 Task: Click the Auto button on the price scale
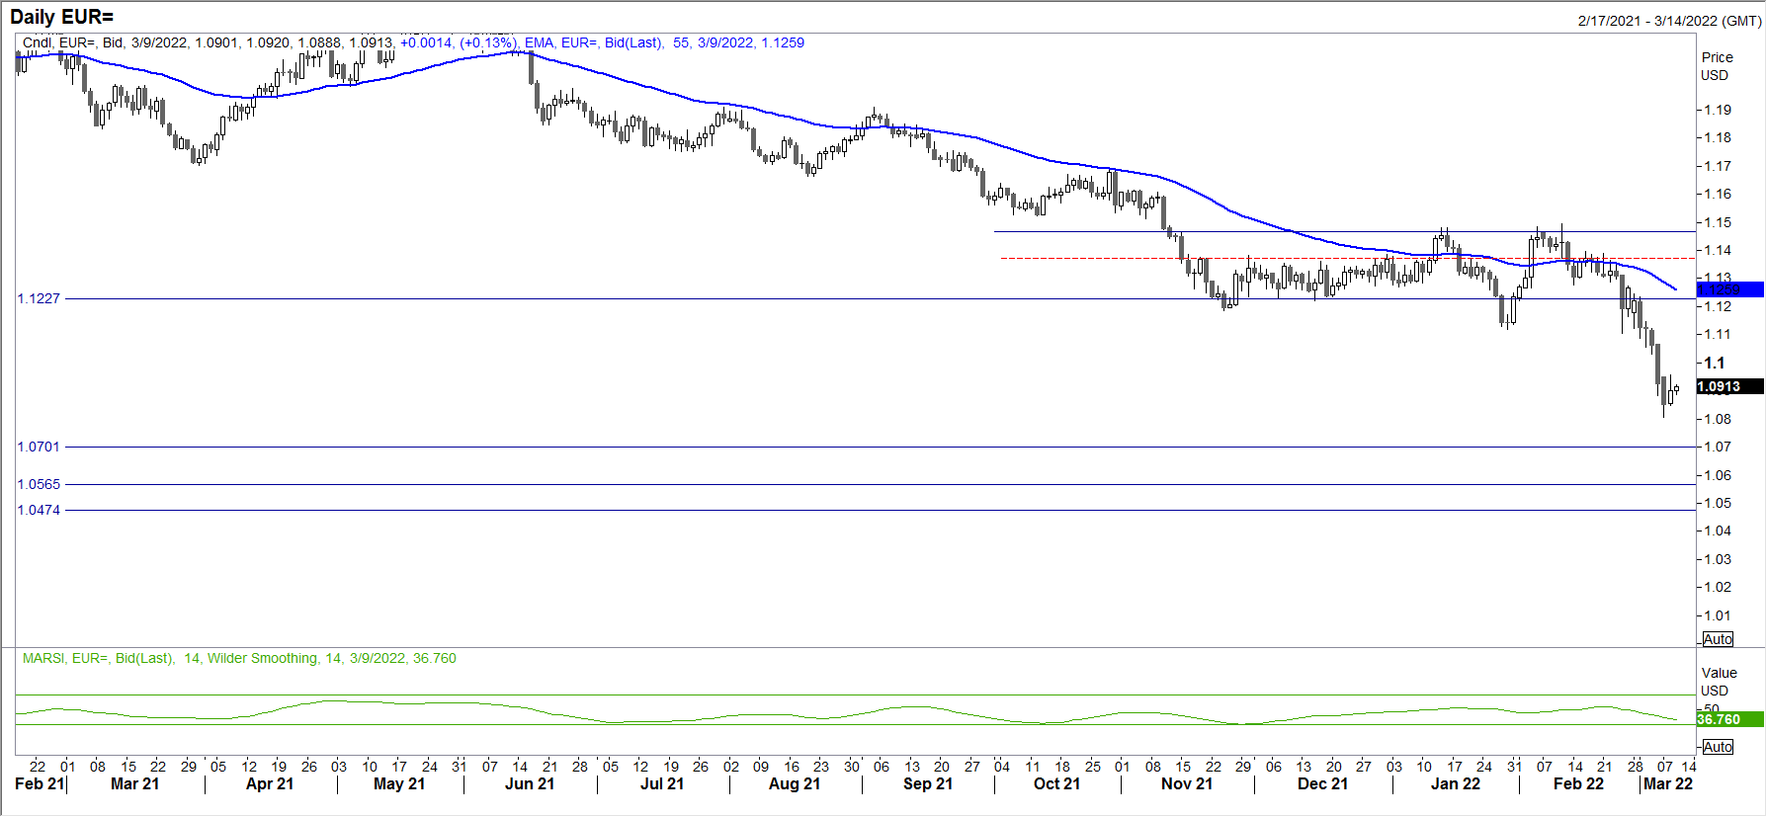click(1718, 639)
